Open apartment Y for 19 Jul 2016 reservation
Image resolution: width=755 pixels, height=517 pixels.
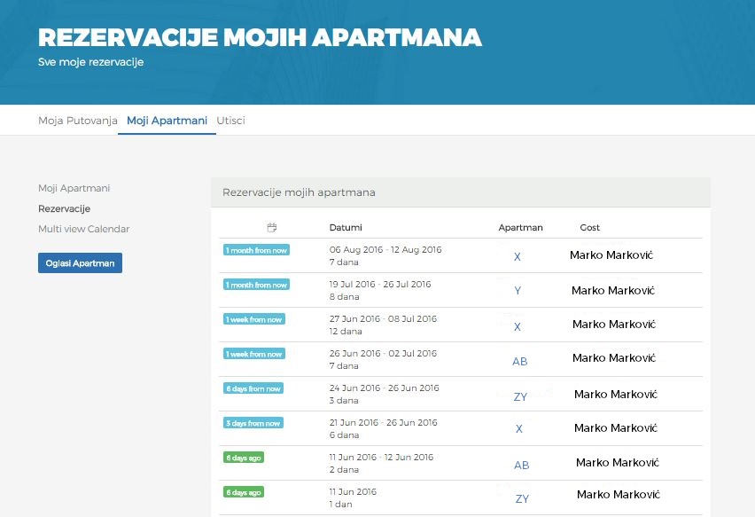click(x=518, y=291)
